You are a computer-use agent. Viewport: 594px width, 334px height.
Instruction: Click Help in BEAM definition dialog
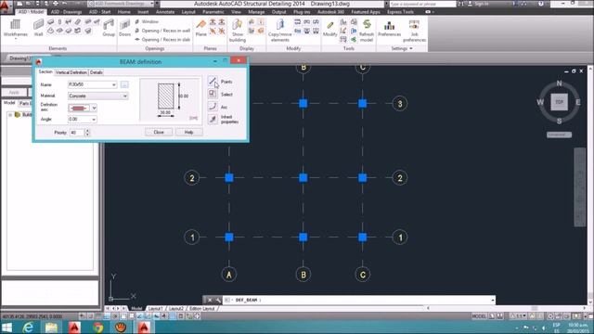(188, 132)
